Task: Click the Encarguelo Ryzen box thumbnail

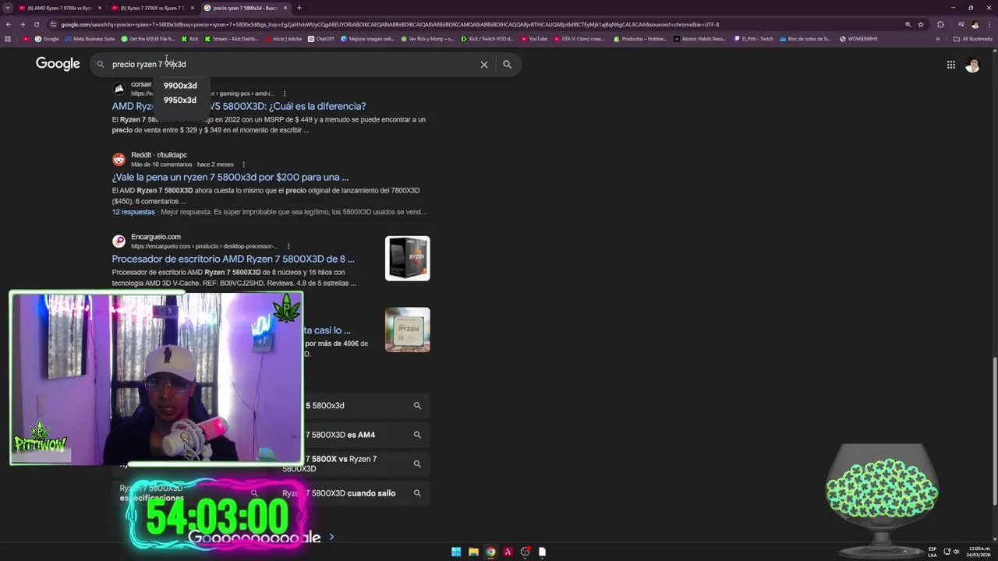Action: coord(407,258)
